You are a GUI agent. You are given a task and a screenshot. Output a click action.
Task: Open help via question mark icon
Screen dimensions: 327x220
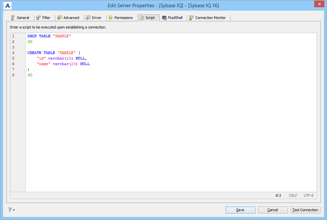(10, 210)
